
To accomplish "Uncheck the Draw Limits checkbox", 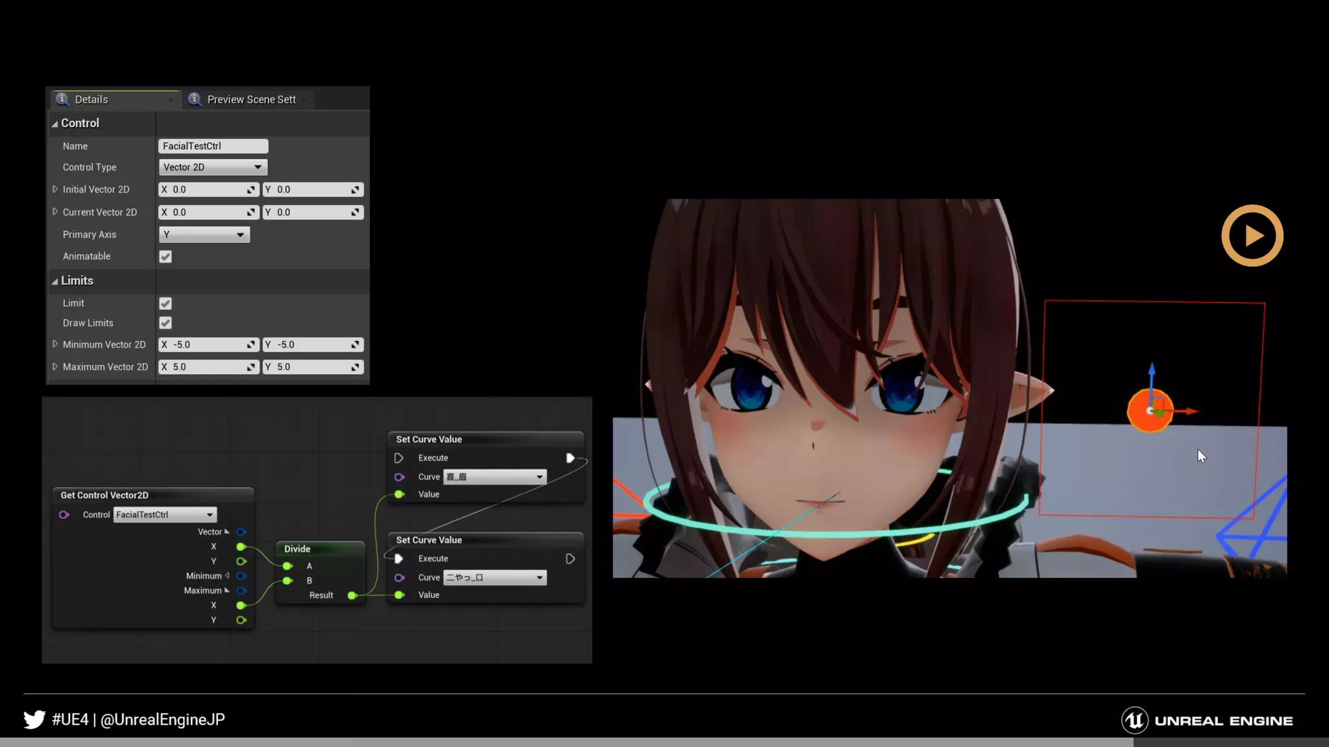I will [x=165, y=323].
